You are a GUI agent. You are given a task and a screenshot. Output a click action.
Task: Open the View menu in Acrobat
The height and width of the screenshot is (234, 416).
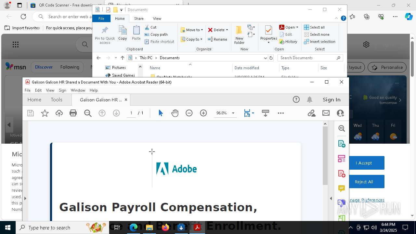(50, 90)
